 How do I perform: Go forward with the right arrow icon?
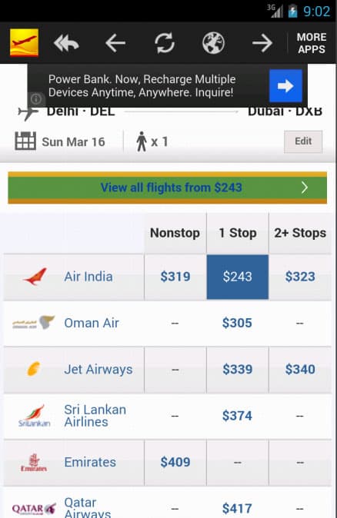pos(262,43)
